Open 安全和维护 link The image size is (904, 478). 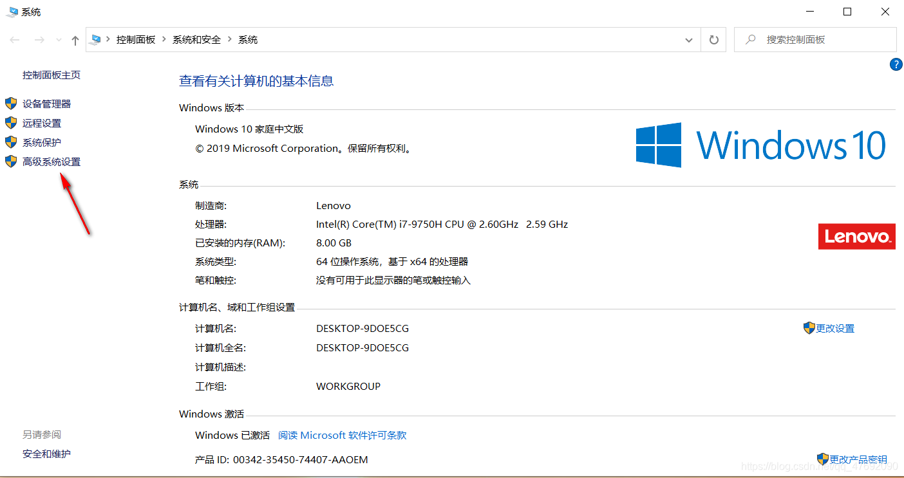point(46,454)
